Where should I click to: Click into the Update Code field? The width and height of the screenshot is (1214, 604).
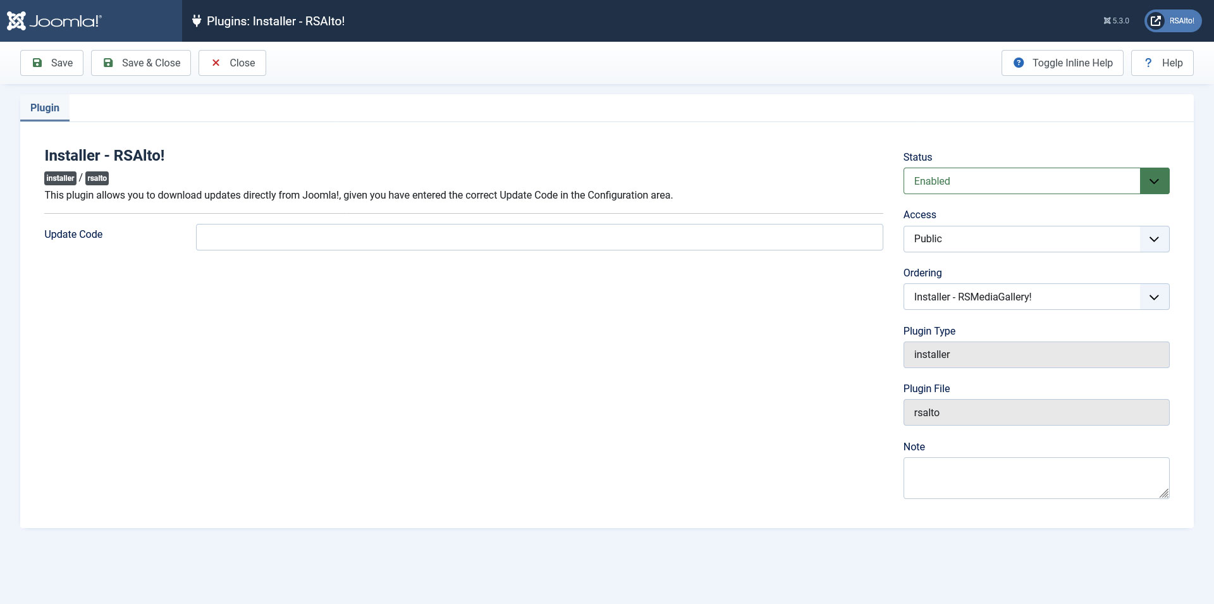point(539,237)
